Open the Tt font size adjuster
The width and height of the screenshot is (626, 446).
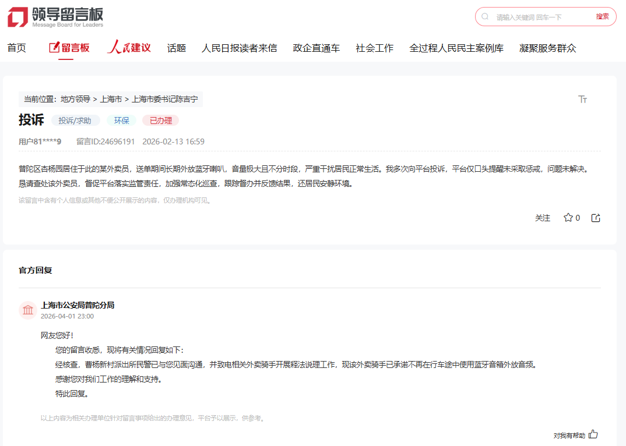(583, 99)
